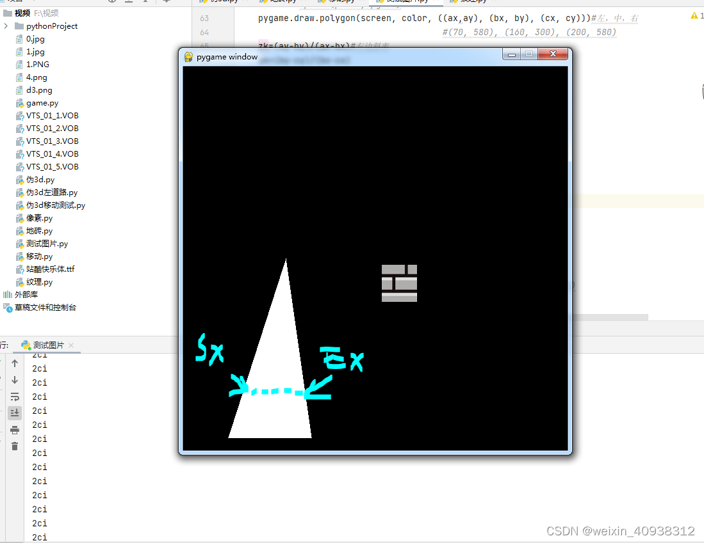Click the warning icon in editor corner
The height and width of the screenshot is (543, 704).
click(694, 16)
